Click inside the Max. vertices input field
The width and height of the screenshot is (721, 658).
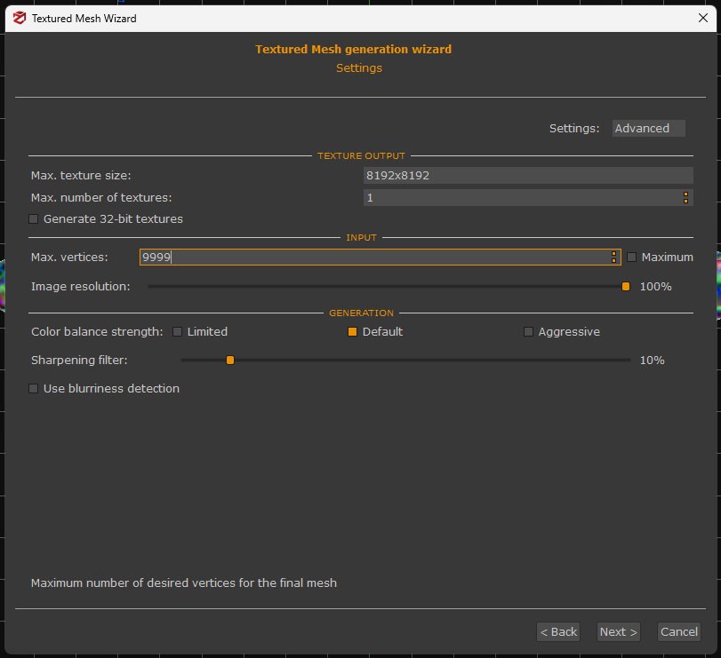(373, 258)
